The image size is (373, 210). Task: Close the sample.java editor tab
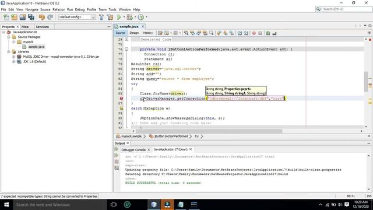[x=143, y=26]
